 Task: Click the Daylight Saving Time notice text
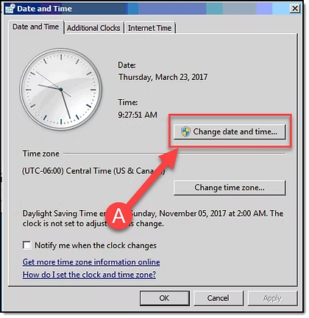click(153, 218)
